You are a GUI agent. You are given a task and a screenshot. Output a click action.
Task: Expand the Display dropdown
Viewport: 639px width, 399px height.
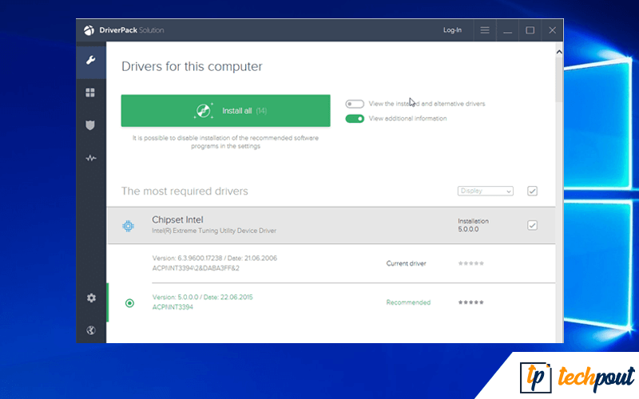coord(486,191)
